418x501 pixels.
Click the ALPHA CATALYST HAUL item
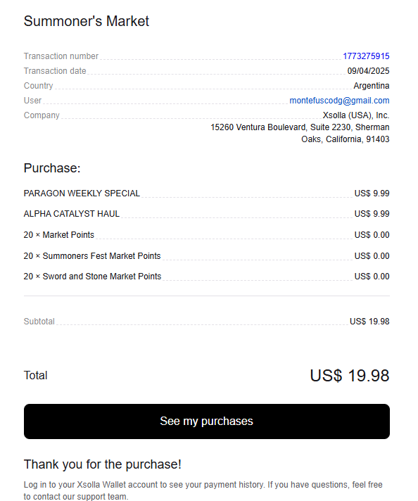click(x=72, y=214)
